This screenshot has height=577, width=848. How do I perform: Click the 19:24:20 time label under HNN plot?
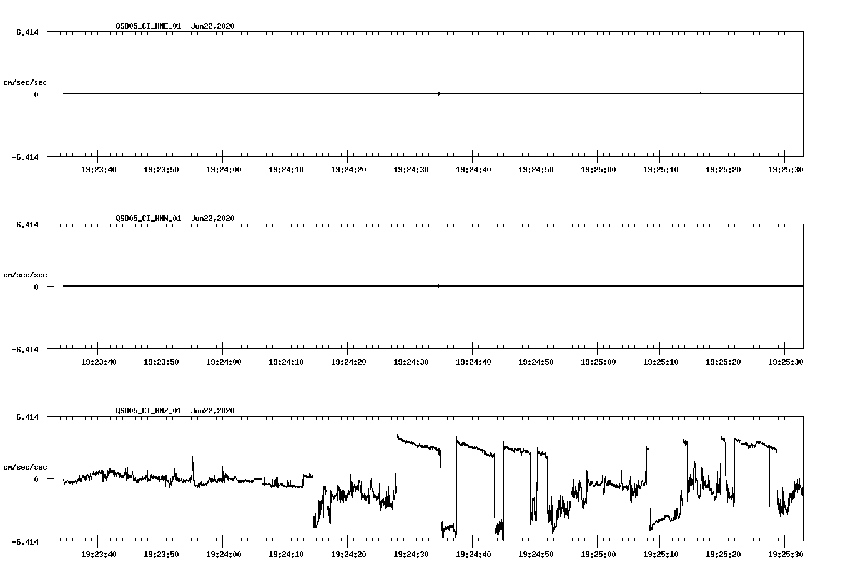click(x=348, y=362)
